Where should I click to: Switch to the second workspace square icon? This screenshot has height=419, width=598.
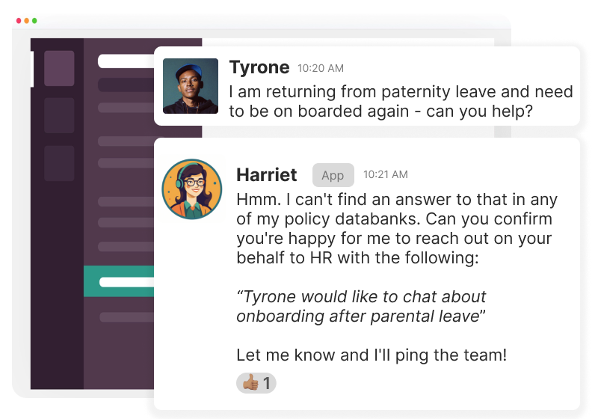(59, 115)
